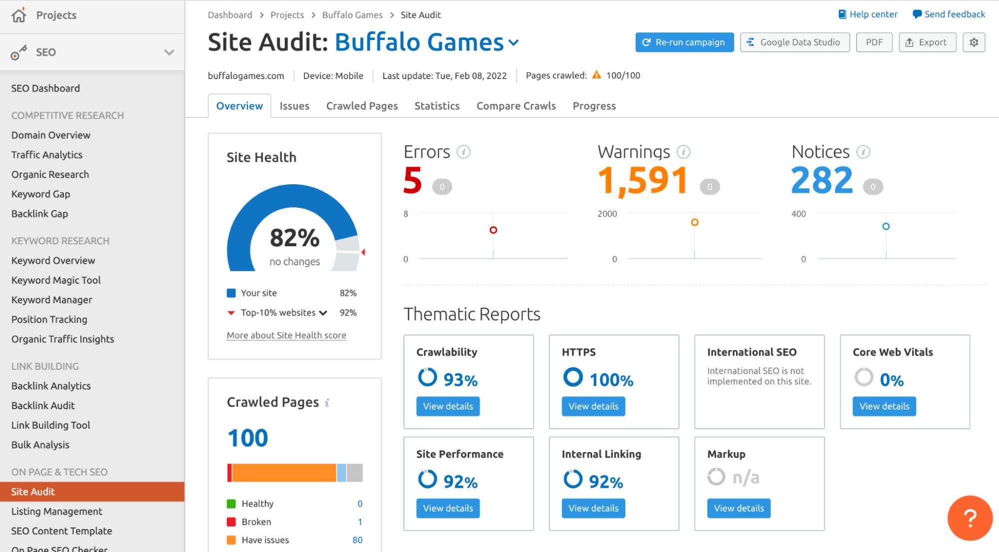Open More about Site Health score link
Viewport: 999px width, 552px height.
click(x=286, y=336)
